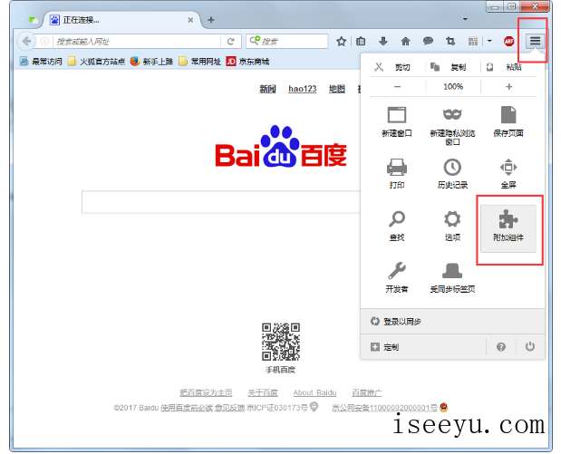Click the 地图 link
The image size is (561, 454).
coord(337,89)
